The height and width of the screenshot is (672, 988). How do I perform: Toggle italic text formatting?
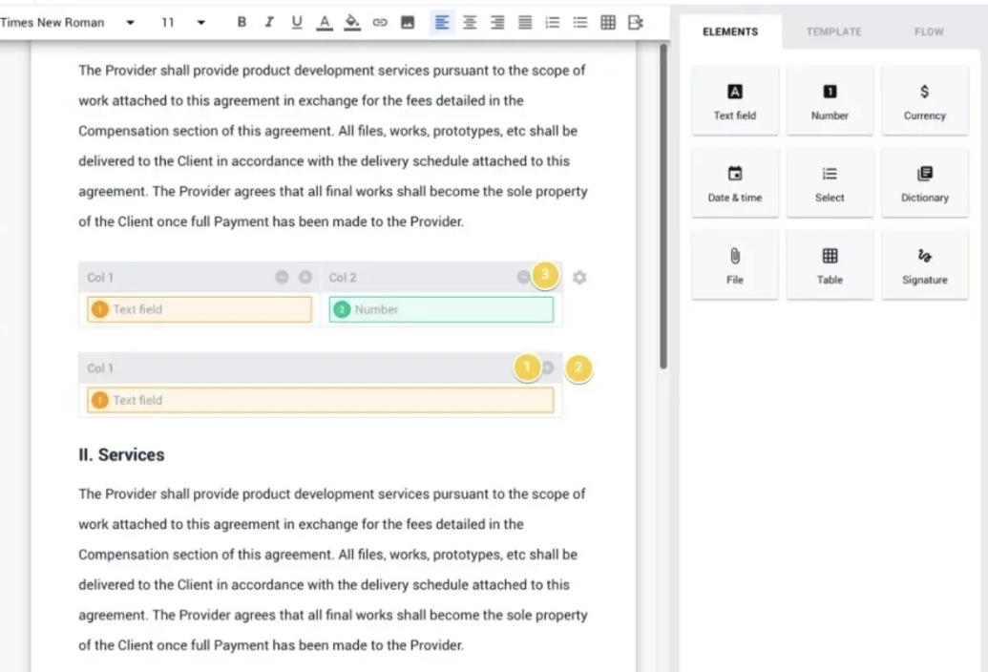(269, 22)
